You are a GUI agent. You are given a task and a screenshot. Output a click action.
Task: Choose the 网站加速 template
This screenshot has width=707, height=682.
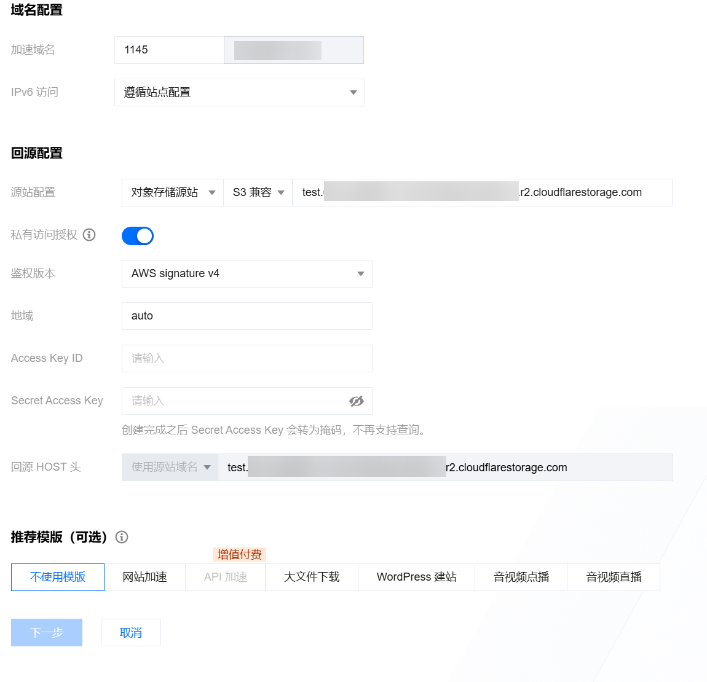(x=144, y=577)
